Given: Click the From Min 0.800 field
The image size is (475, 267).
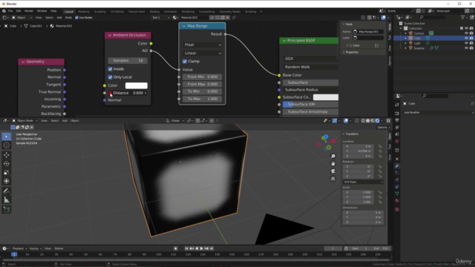Looking at the screenshot, I should pyautogui.click(x=202, y=77).
